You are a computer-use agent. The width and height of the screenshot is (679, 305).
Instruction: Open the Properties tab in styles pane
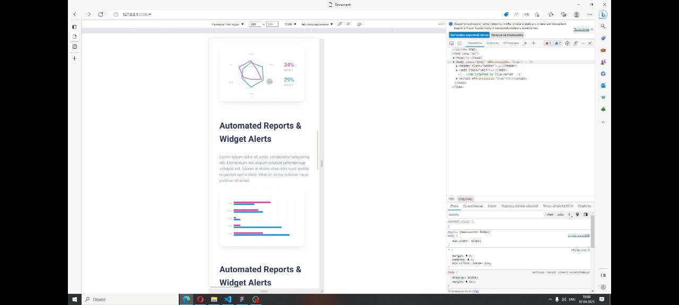coord(584,206)
